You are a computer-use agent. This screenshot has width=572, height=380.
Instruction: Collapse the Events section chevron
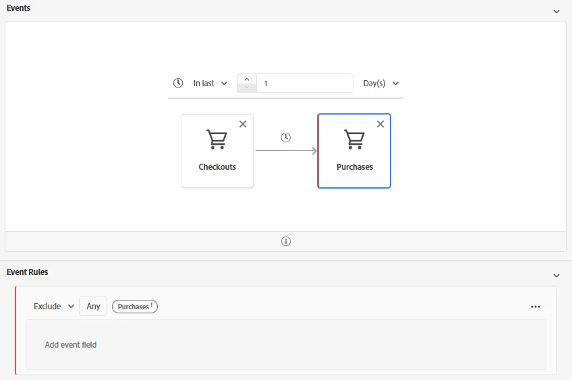tap(556, 11)
